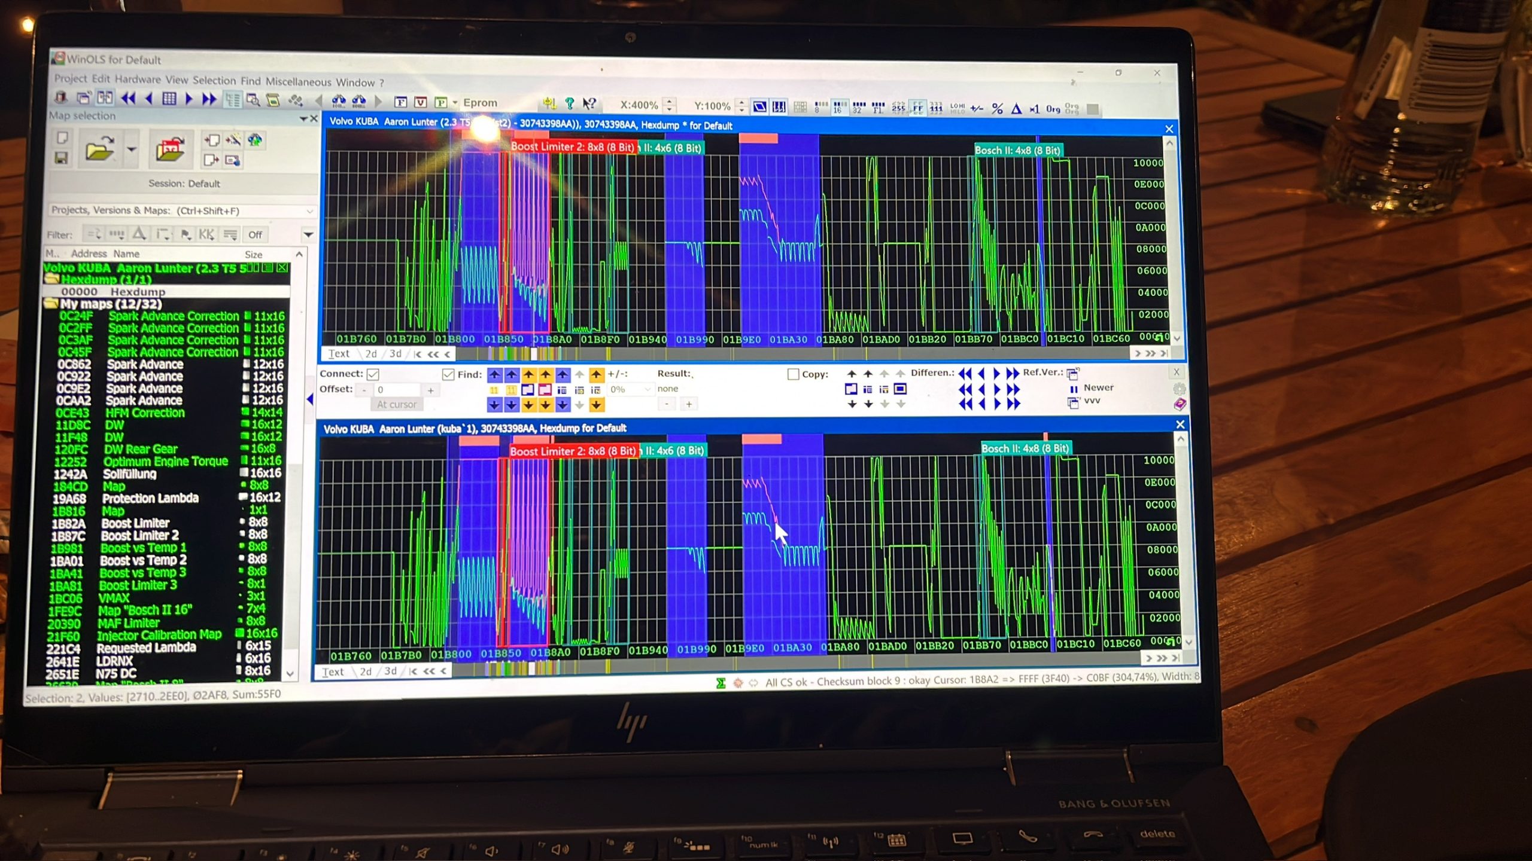
Task: Click the LoHi byte order icon
Action: coord(957,108)
